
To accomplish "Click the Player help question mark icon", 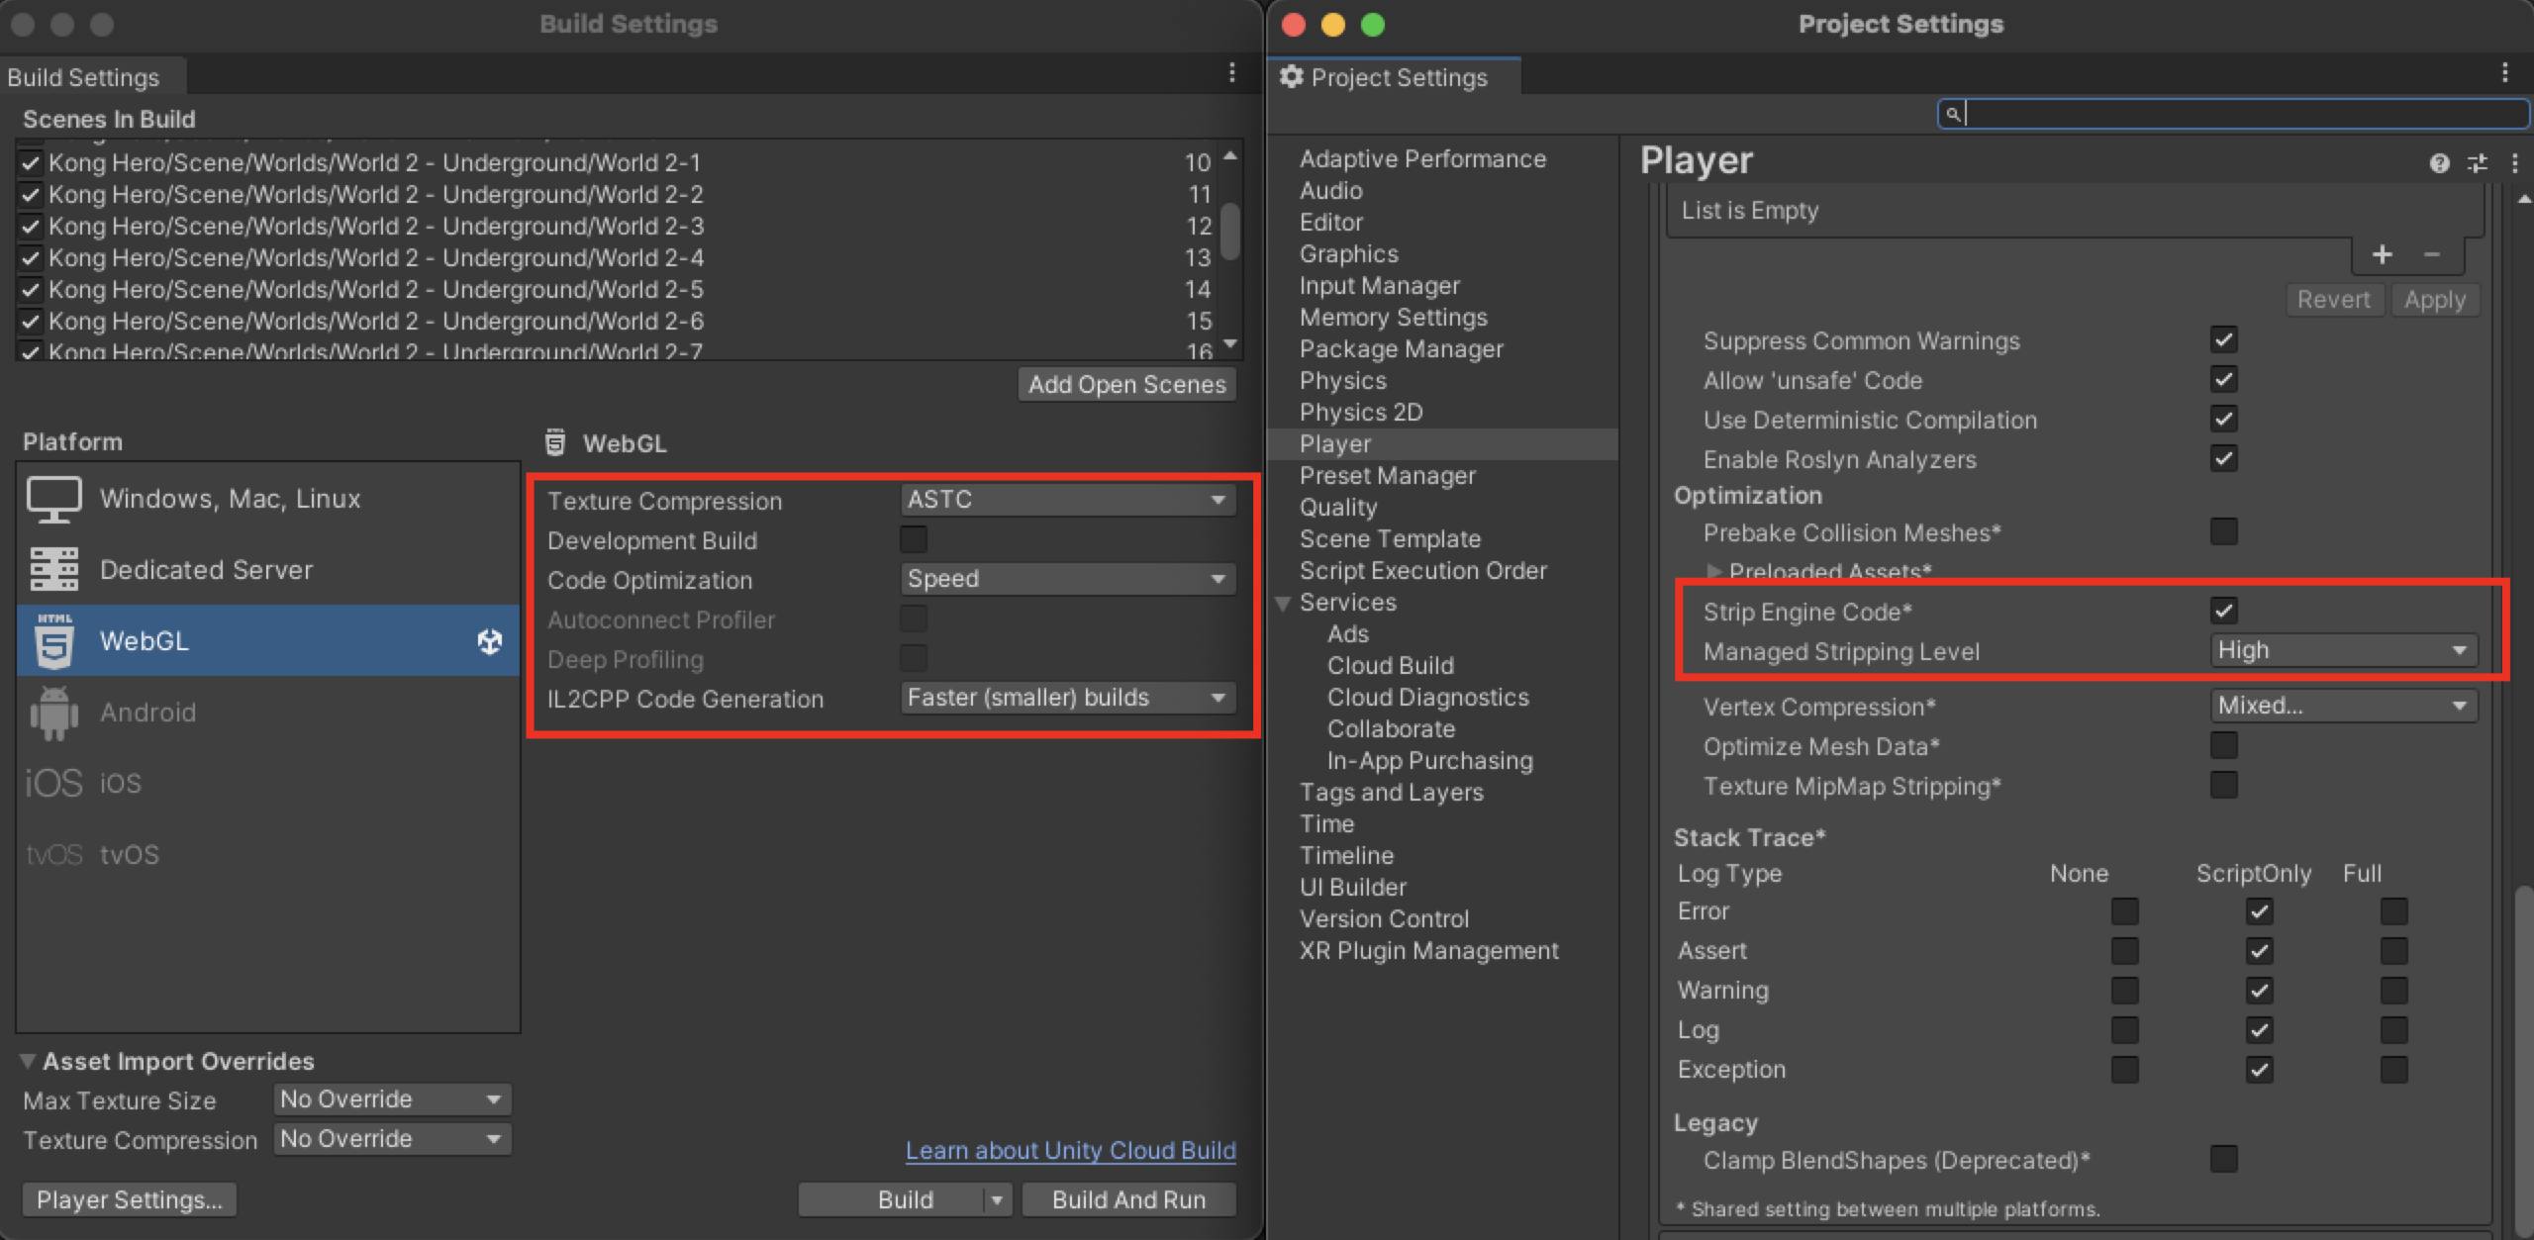I will tap(2438, 163).
